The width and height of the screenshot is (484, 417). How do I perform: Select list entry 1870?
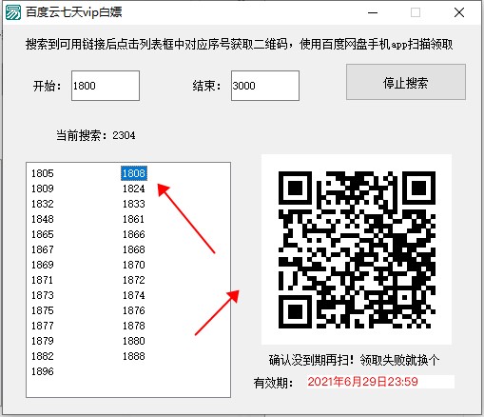(x=134, y=265)
